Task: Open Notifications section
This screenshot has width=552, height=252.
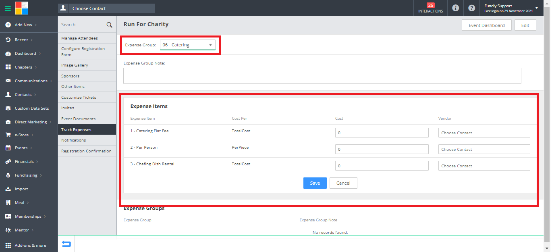Action: [87, 140]
